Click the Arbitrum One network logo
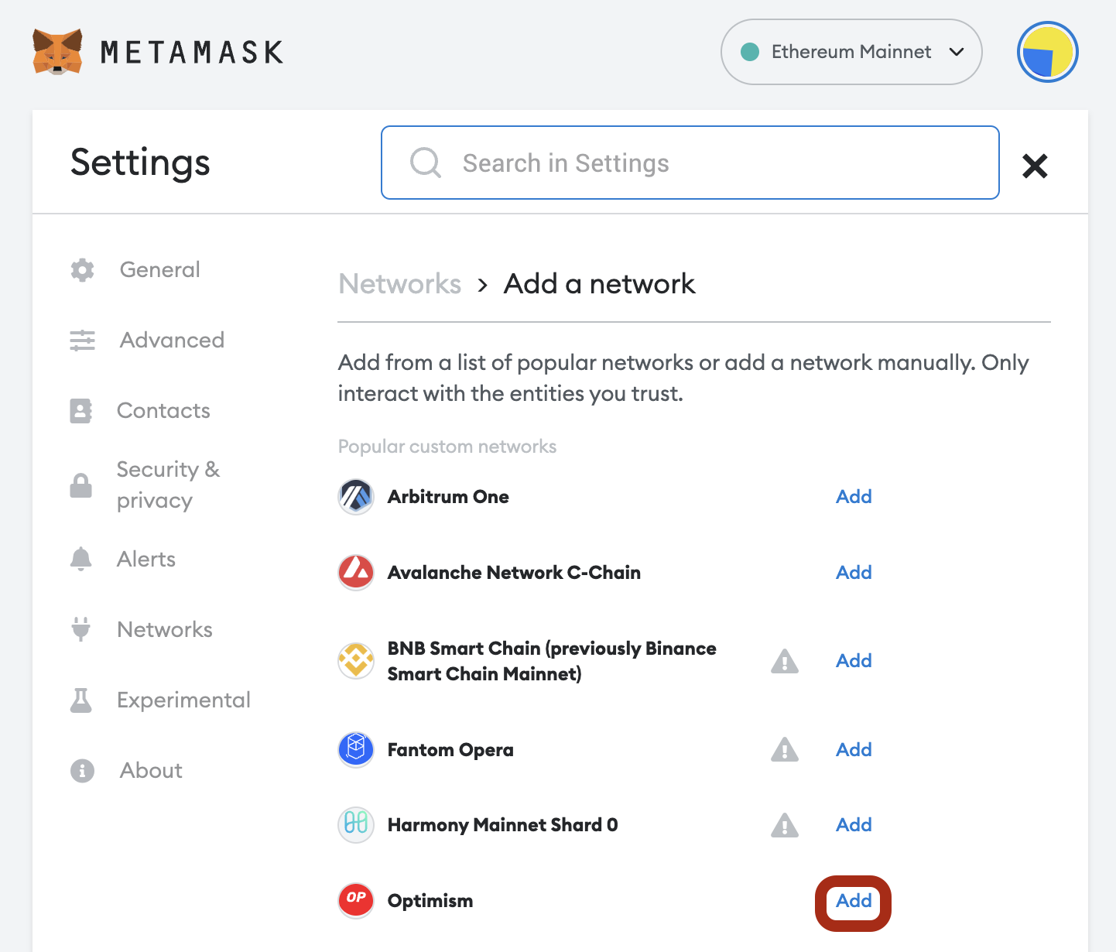This screenshot has width=1116, height=952. coord(356,497)
